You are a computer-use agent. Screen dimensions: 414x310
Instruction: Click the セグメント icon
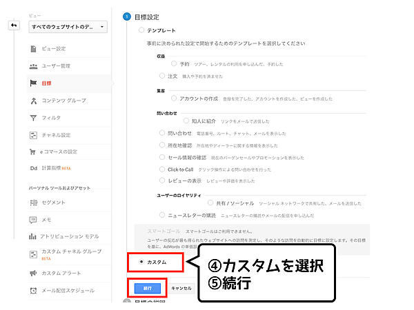click(34, 203)
